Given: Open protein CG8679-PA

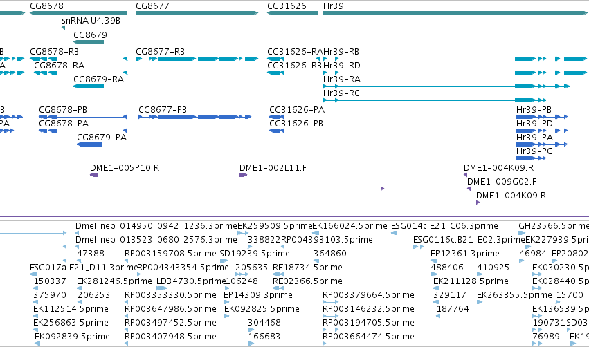Looking at the screenshot, I should pyautogui.click(x=102, y=138).
